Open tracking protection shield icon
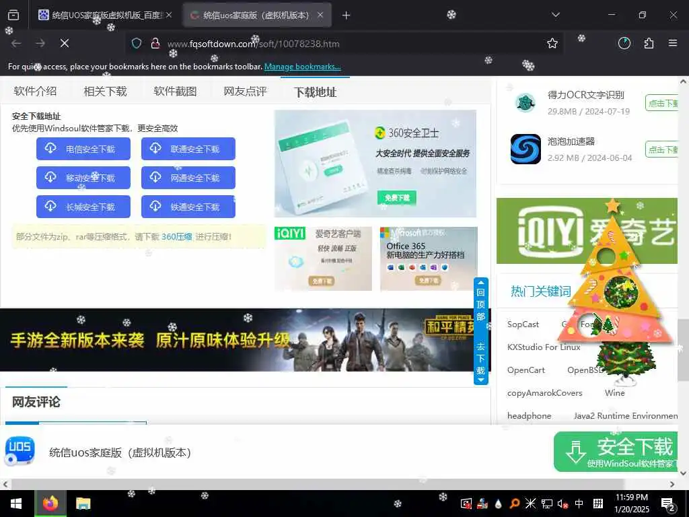Viewport: 689px width, 517px height. (x=137, y=43)
